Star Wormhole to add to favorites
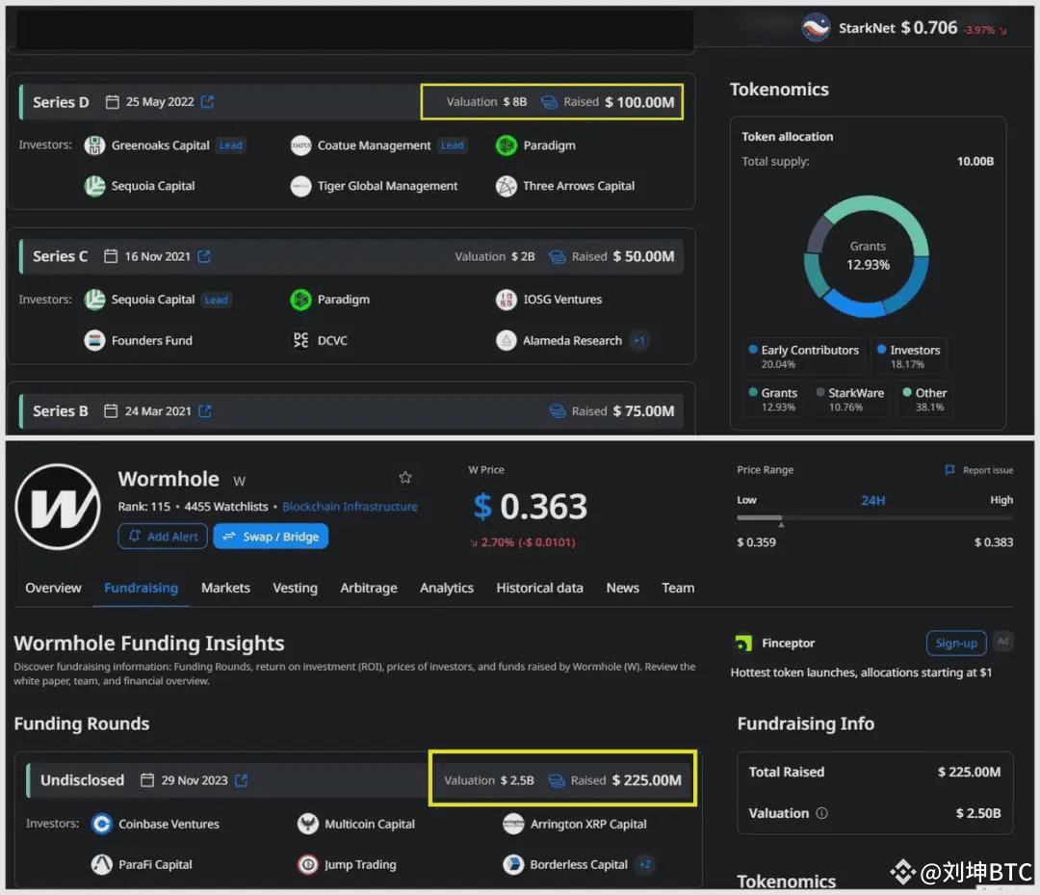Viewport: 1040px width, 895px height. click(405, 478)
